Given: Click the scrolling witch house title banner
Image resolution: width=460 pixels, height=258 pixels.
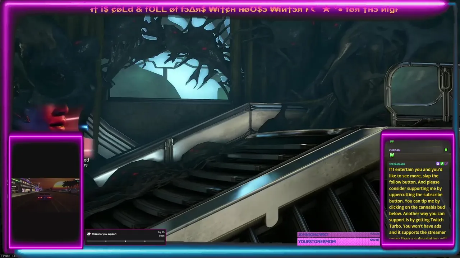Looking at the screenshot, I should point(244,9).
